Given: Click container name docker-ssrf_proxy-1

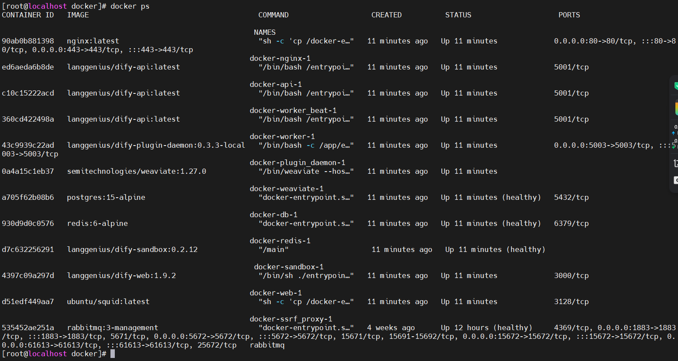Looking at the screenshot, I should (x=291, y=319).
